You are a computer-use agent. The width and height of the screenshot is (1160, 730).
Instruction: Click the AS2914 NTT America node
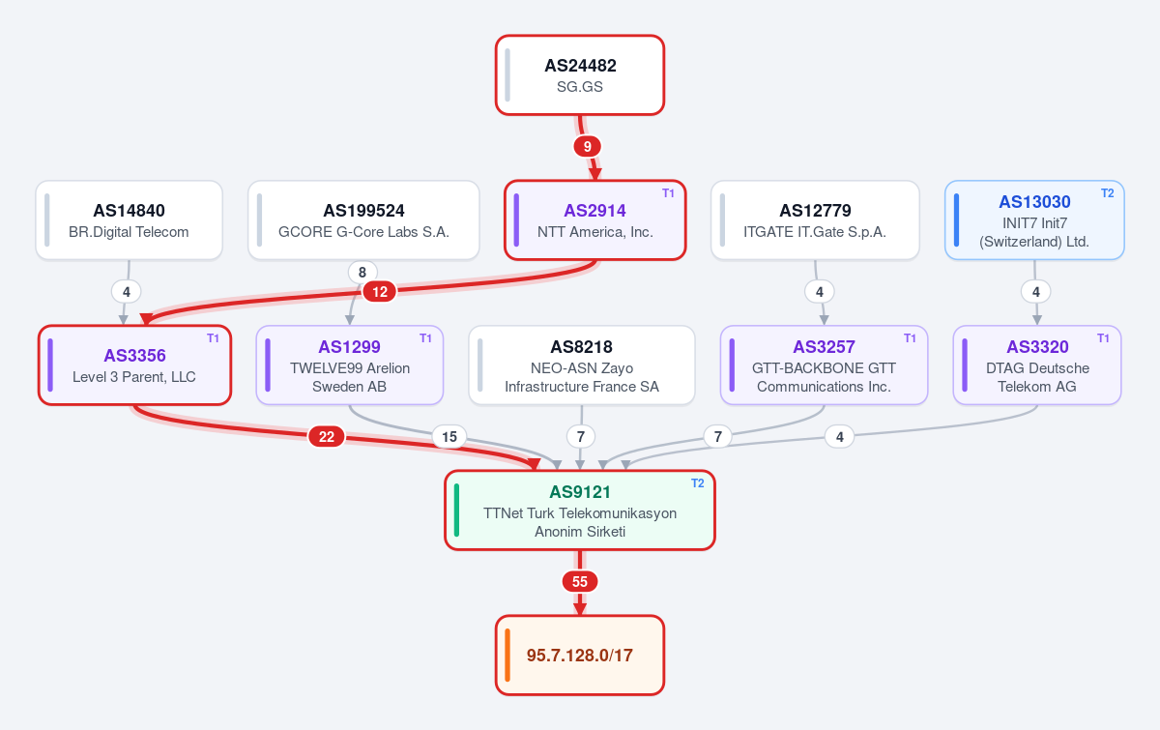pyautogui.click(x=595, y=220)
